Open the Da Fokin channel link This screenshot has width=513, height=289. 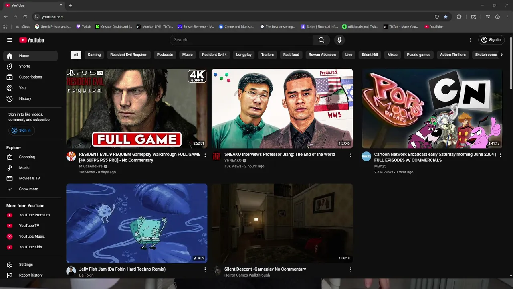click(86, 275)
